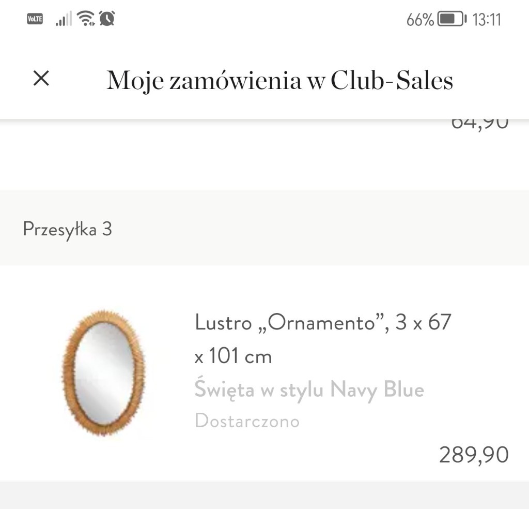Tap the partially hidden 64,90 price
The image size is (529, 509).
pos(479,124)
